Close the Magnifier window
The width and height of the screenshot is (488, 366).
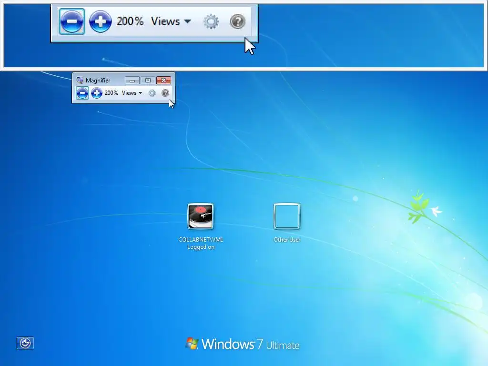tap(164, 80)
